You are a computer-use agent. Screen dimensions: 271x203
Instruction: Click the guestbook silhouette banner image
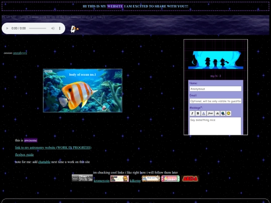[216, 60]
